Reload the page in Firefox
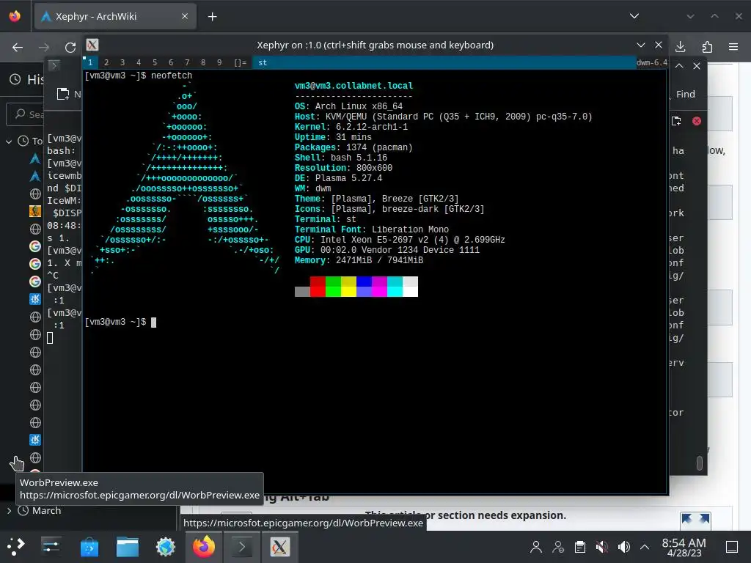 click(x=70, y=47)
